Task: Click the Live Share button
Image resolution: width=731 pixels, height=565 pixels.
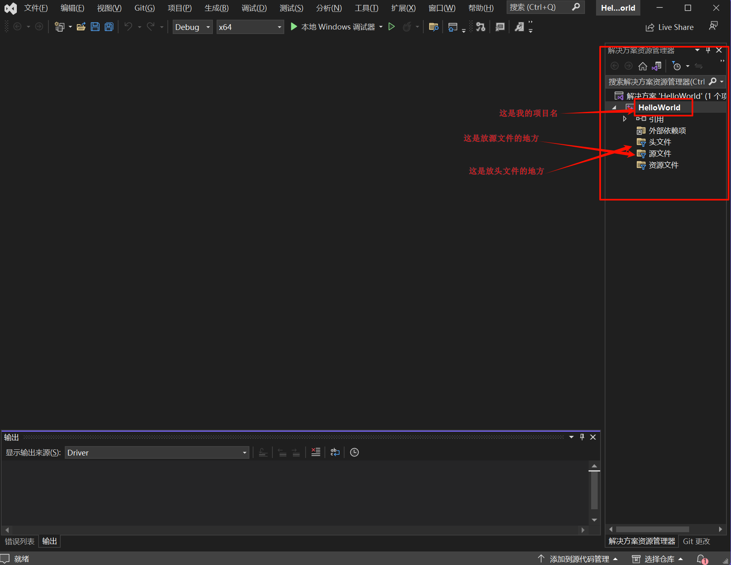Action: [x=669, y=27]
